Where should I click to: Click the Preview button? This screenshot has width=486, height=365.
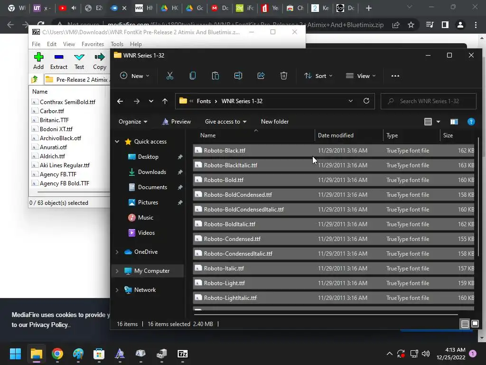coord(177,122)
